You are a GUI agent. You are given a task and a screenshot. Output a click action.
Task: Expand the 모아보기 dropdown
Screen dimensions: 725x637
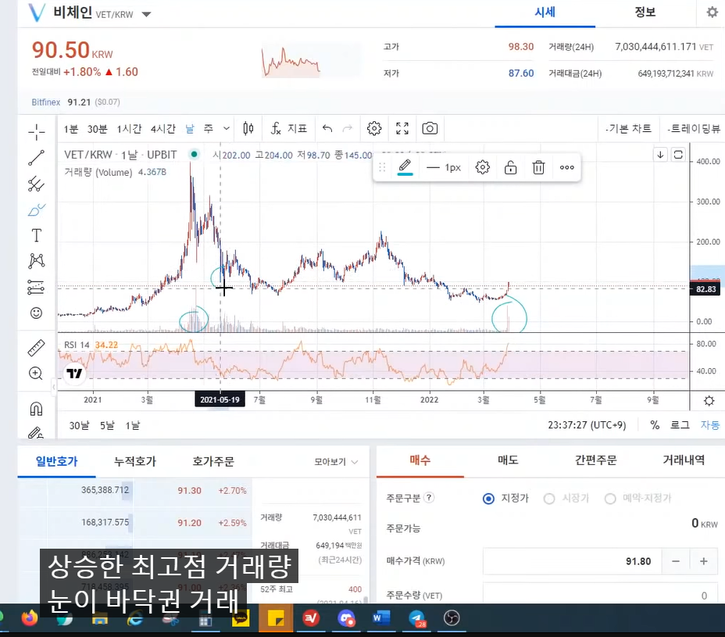[336, 462]
